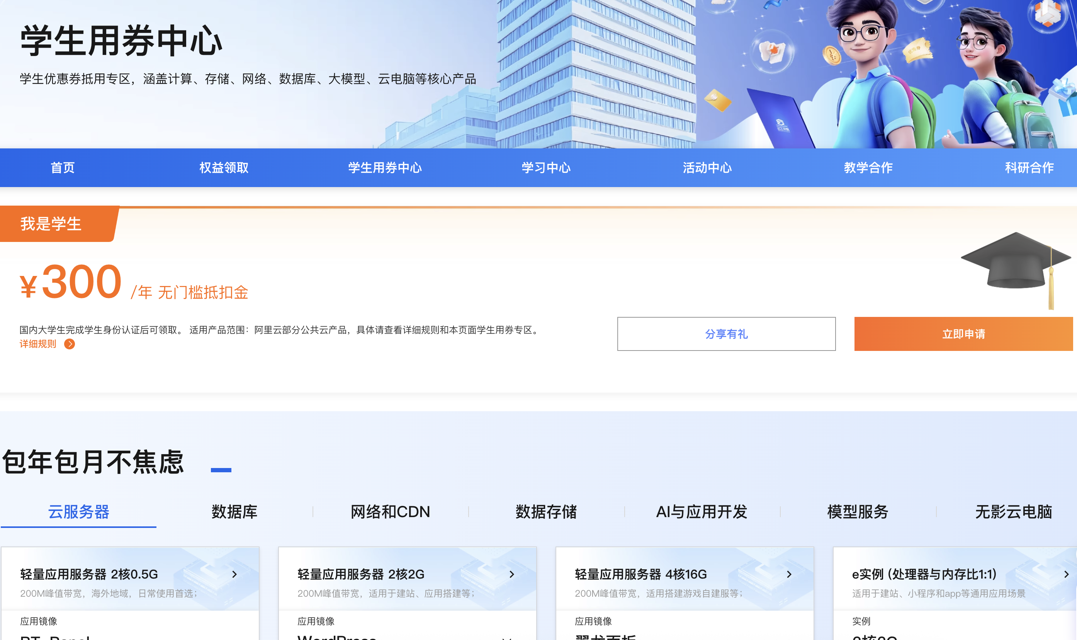Click 200M峰值带宽，适用于建站、应用搭建等 text

pos(386,593)
